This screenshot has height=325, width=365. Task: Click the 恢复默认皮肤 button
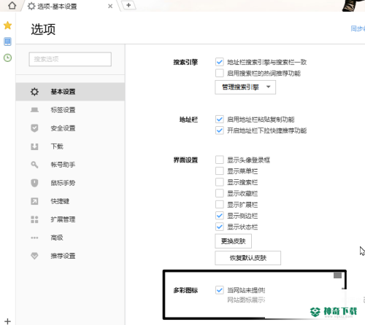click(x=247, y=258)
